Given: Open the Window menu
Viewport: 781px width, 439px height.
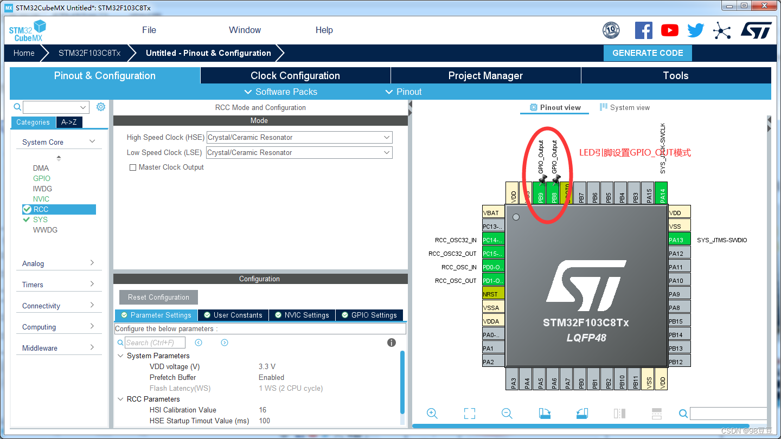Looking at the screenshot, I should 245,30.
